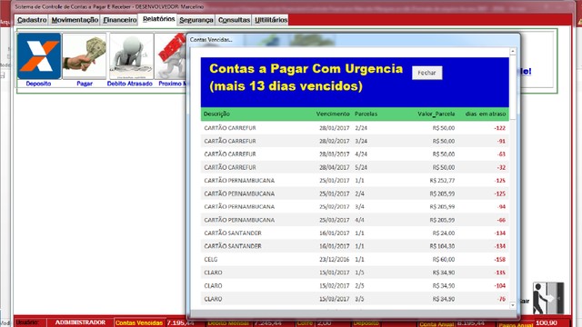
Task: Click the Vencimento column header
Action: tap(333, 114)
